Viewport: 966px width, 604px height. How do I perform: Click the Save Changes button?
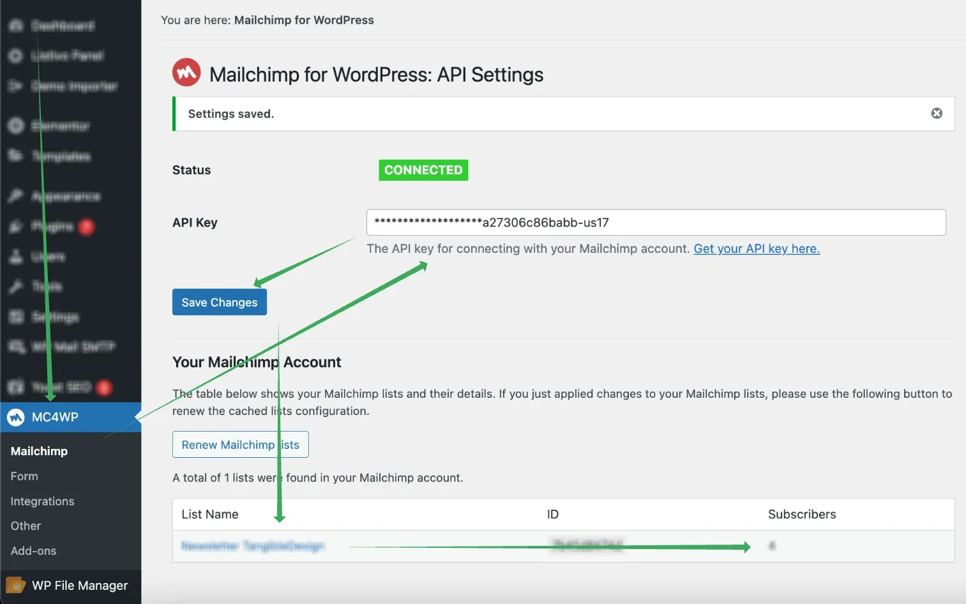[x=220, y=302]
